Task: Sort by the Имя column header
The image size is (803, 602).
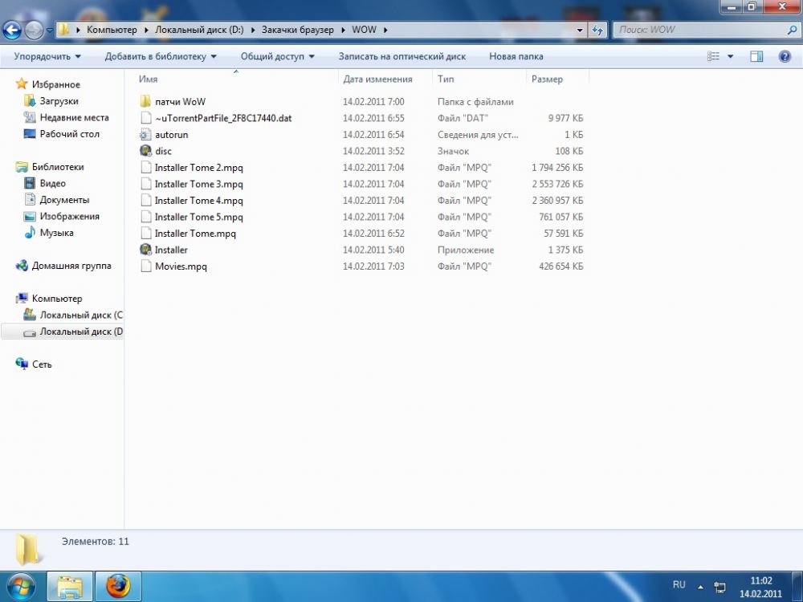Action: tap(148, 79)
